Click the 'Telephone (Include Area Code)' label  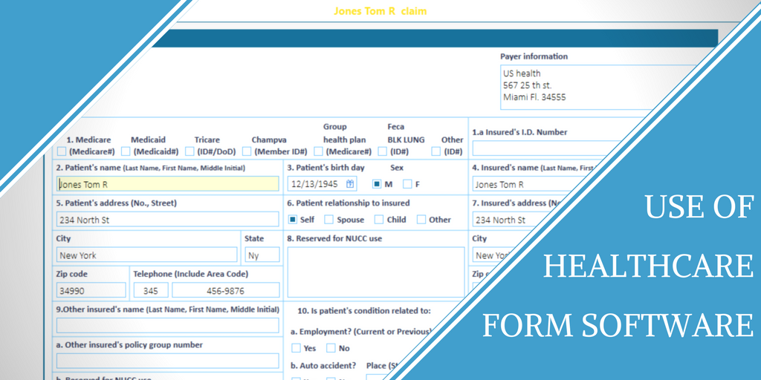[x=191, y=274]
